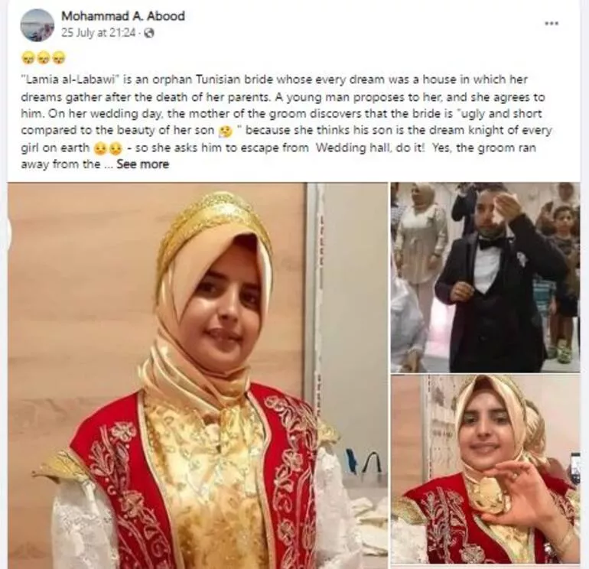The width and height of the screenshot is (589, 569).
Task: Click the public globe privacy icon
Action: tap(149, 34)
